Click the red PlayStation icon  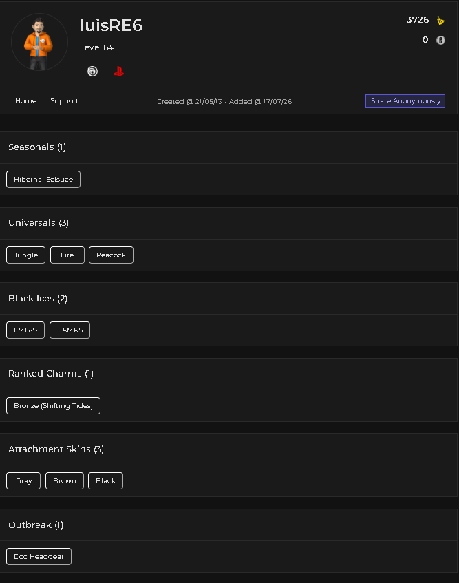118,71
